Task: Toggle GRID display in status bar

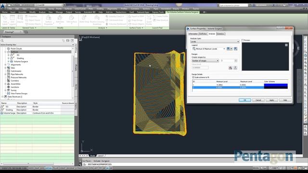Action: click(42, 168)
